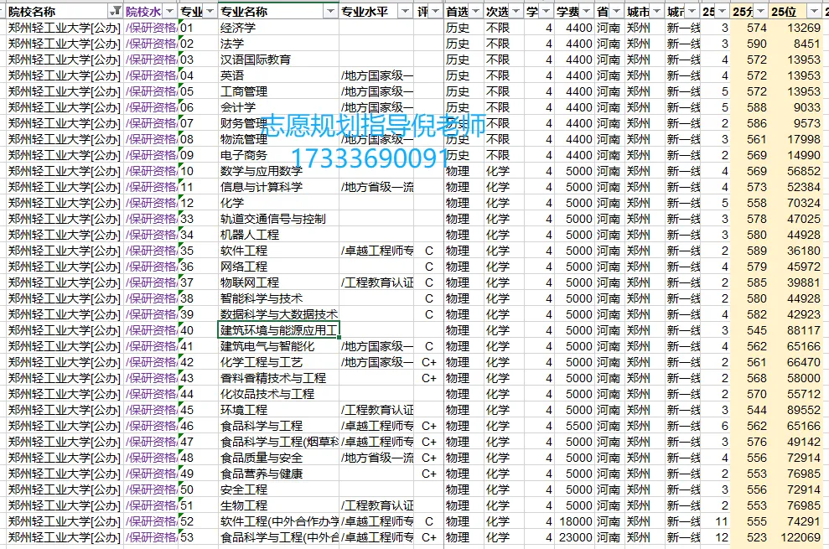Click the major cell 轨道交通信号与控制

[278, 219]
